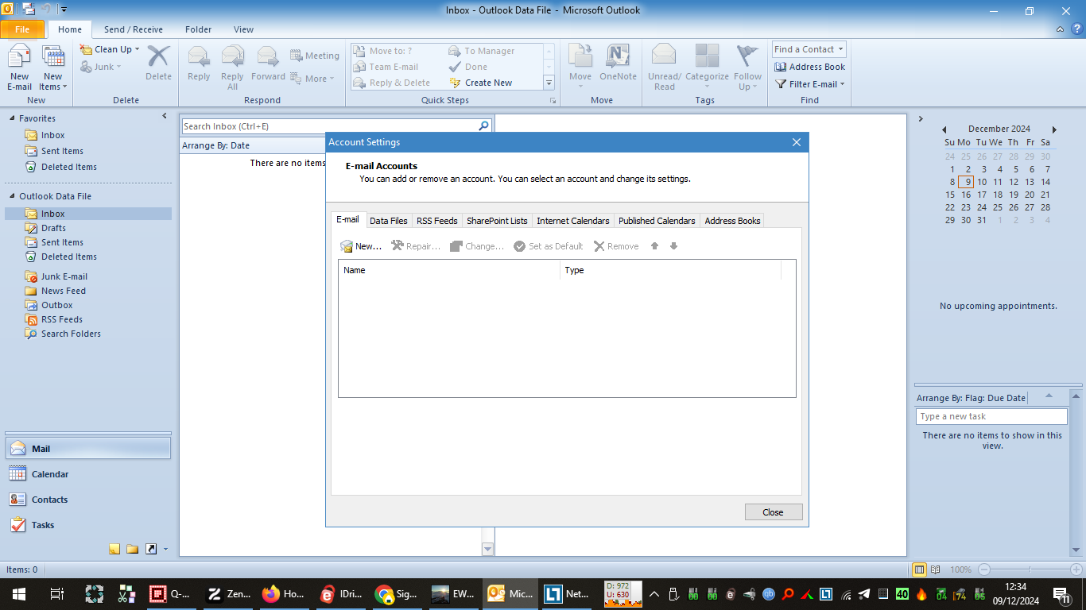Click the Change account toolbar button
This screenshot has width=1086, height=610.
point(477,246)
